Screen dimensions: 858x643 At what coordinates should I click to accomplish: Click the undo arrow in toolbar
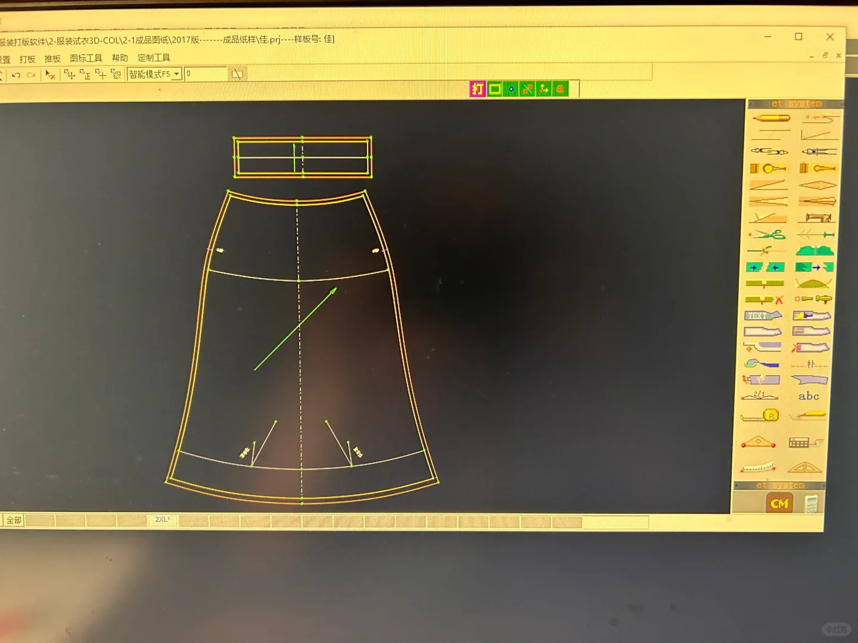[x=16, y=75]
